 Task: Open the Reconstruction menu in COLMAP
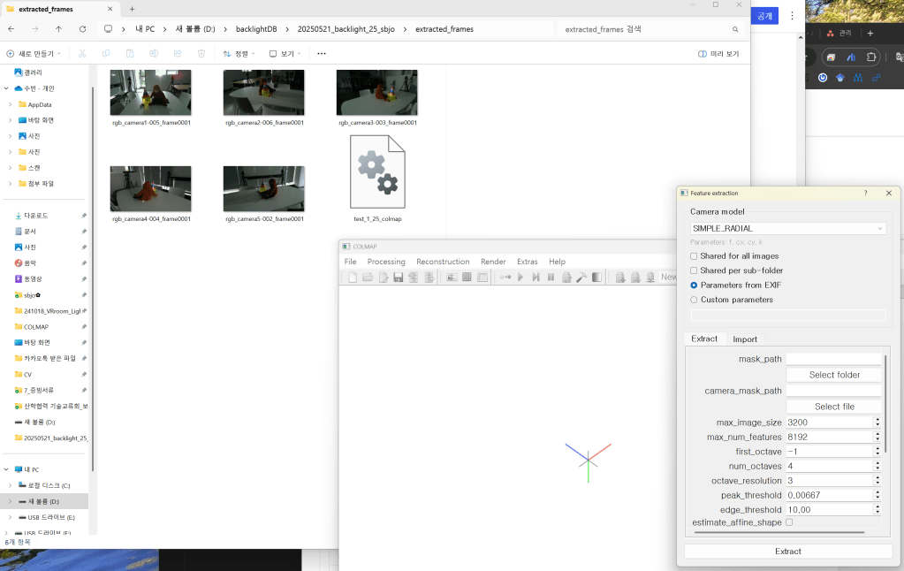[x=443, y=262]
